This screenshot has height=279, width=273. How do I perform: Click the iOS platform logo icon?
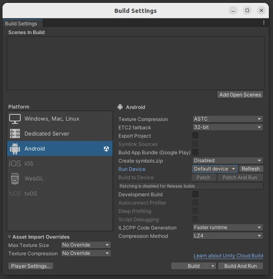point(15,163)
